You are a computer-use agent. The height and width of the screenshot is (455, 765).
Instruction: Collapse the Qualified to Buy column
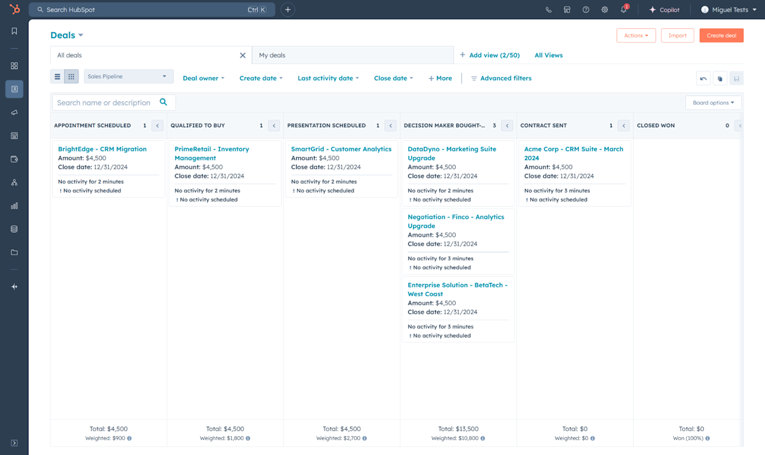274,126
